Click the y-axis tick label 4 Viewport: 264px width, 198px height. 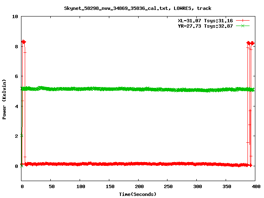tap(16, 106)
